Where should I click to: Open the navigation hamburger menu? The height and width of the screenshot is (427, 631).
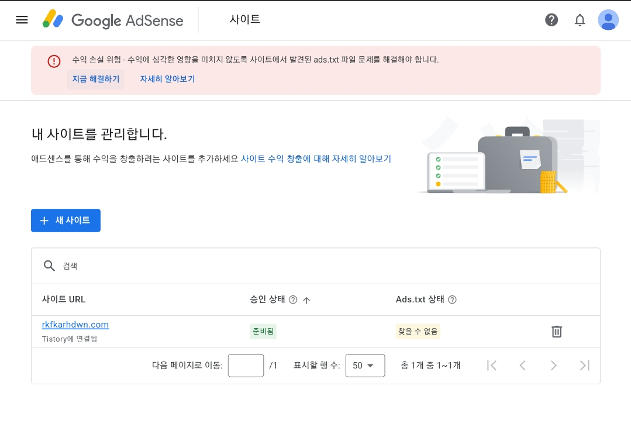[22, 19]
